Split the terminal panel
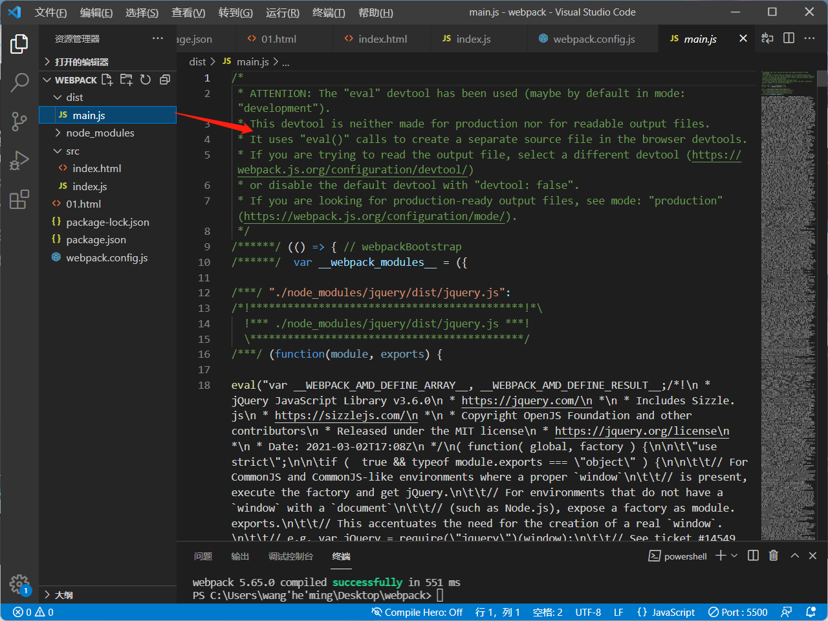 click(x=753, y=556)
